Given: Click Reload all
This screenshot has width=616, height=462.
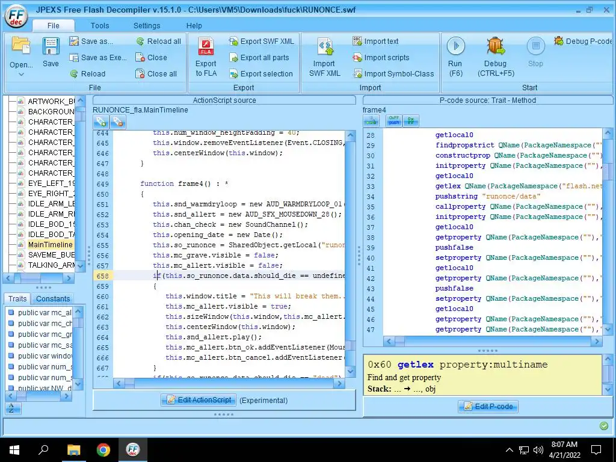Looking at the screenshot, I should click(159, 42).
